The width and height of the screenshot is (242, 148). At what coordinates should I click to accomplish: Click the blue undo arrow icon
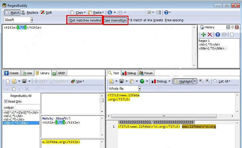pyautogui.click(x=110, y=13)
